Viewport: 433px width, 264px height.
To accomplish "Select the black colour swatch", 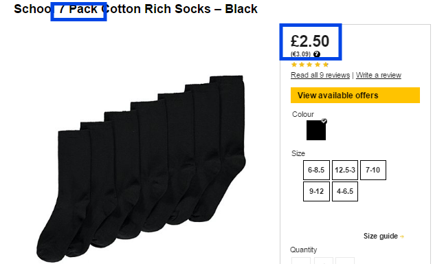I will (x=316, y=130).
